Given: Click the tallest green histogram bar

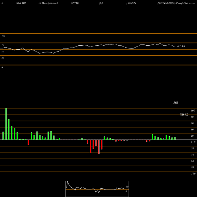Looking at the screenshot, I should click(x=6, y=124).
